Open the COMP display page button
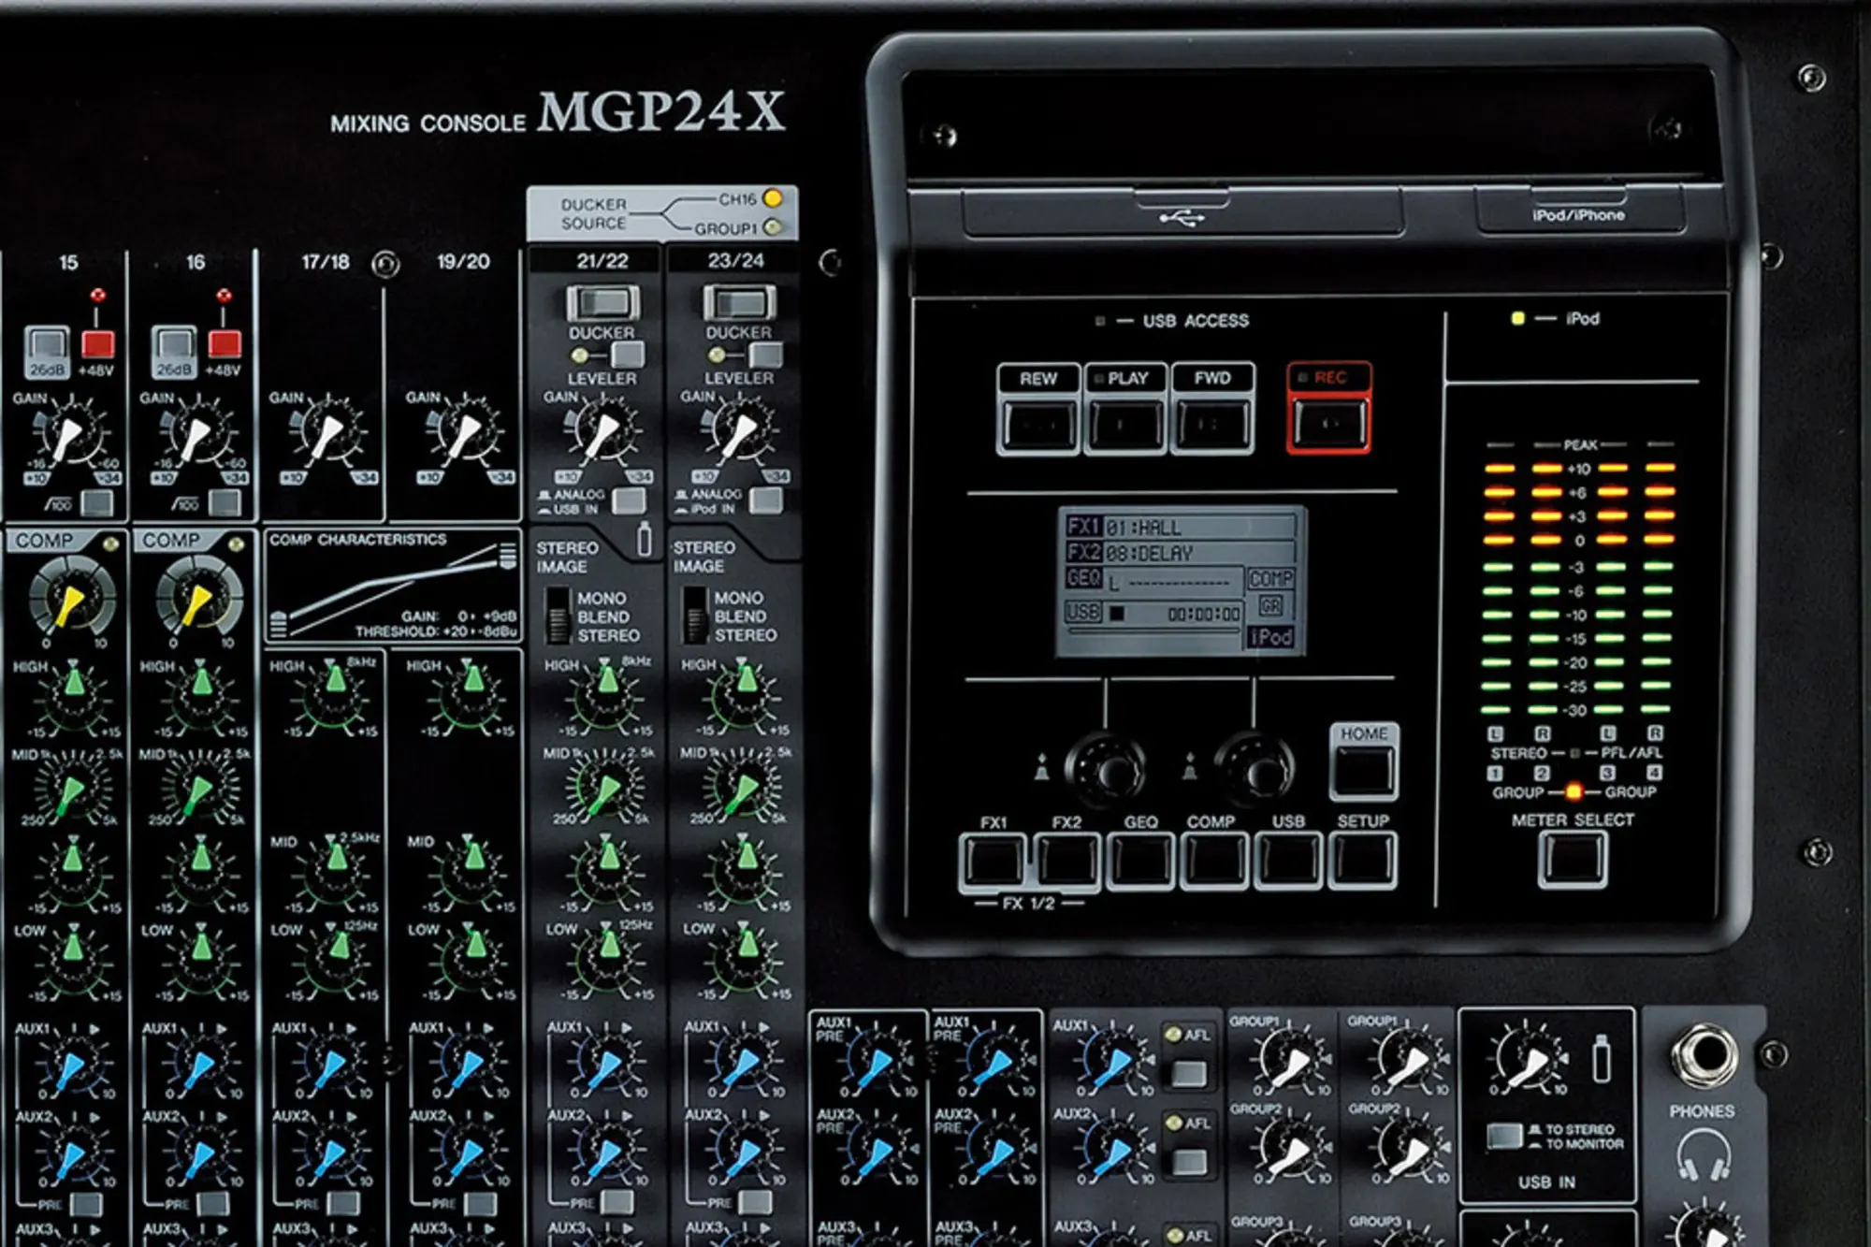This screenshot has width=1871, height=1247. pyautogui.click(x=1213, y=860)
